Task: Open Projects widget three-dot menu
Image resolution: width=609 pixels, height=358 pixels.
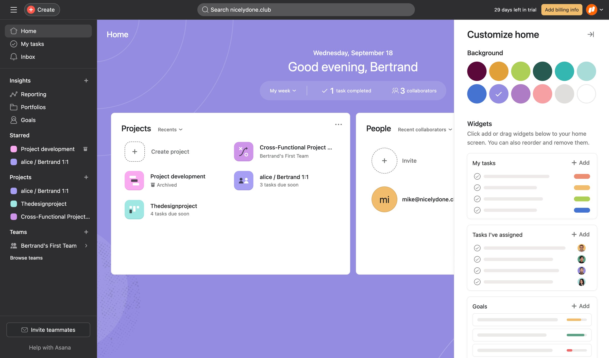Action: (339, 124)
